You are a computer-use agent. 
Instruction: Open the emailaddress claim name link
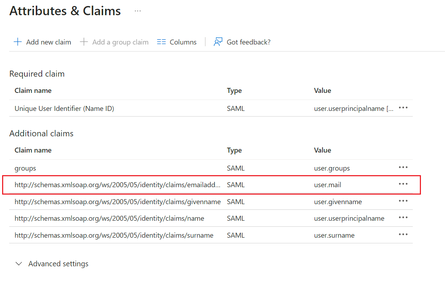[118, 185]
